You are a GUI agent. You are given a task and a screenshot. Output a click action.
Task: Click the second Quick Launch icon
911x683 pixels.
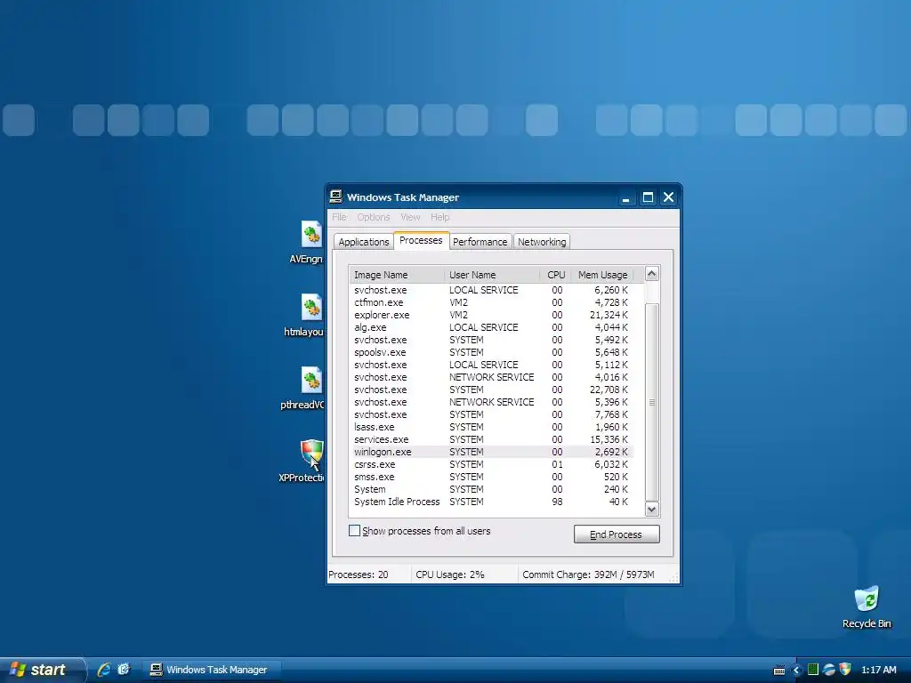click(x=124, y=670)
